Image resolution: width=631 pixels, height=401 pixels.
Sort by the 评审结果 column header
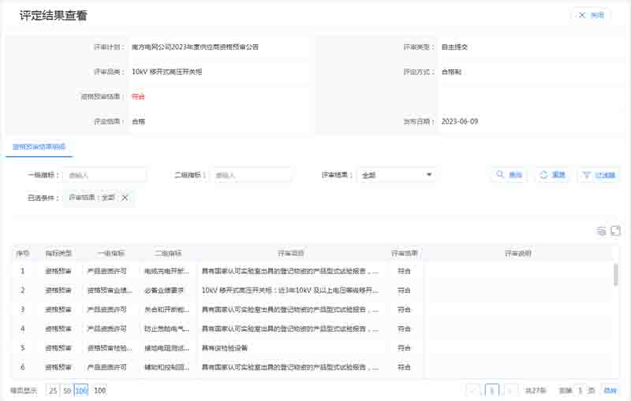(405, 254)
